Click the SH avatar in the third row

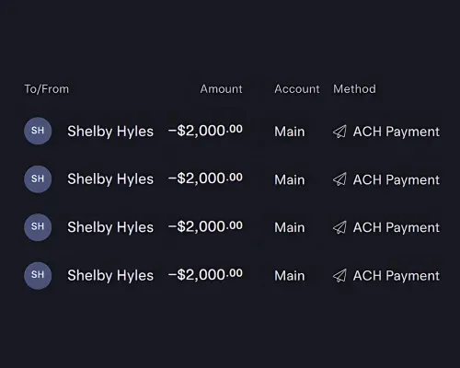pos(38,227)
